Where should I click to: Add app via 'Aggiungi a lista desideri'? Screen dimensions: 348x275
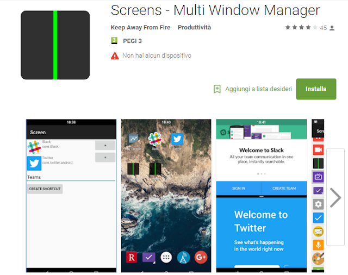tap(259, 89)
